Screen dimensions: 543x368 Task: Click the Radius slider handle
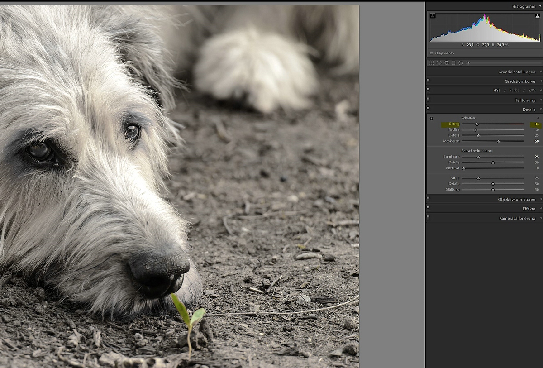475,130
